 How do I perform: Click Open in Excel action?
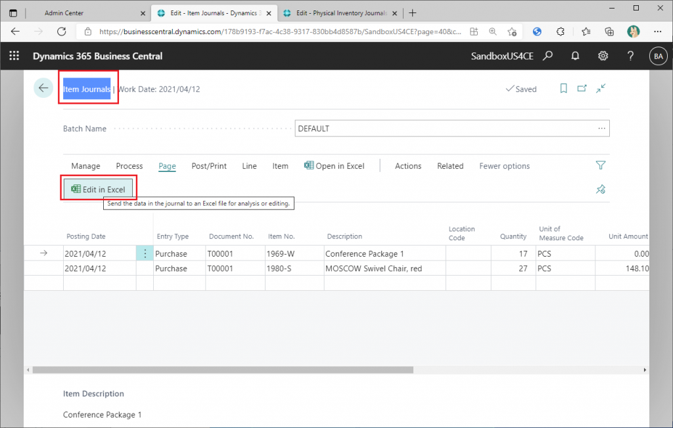click(335, 166)
